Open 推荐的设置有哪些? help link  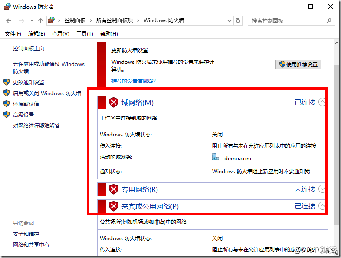coord(134,81)
